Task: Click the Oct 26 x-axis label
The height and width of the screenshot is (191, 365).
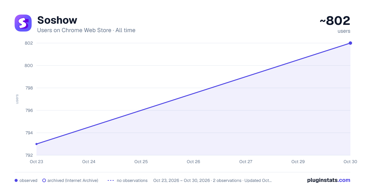Action: [x=193, y=162]
